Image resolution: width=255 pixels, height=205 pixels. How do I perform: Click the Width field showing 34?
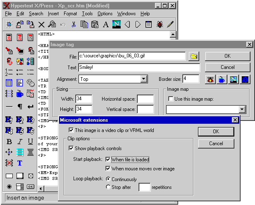(x=84, y=99)
